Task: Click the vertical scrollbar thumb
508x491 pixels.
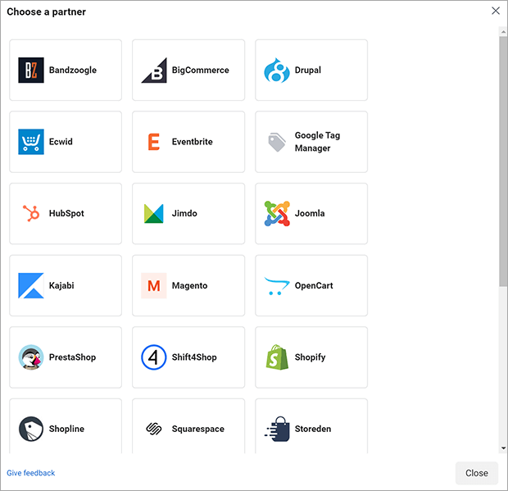Action: click(503, 161)
